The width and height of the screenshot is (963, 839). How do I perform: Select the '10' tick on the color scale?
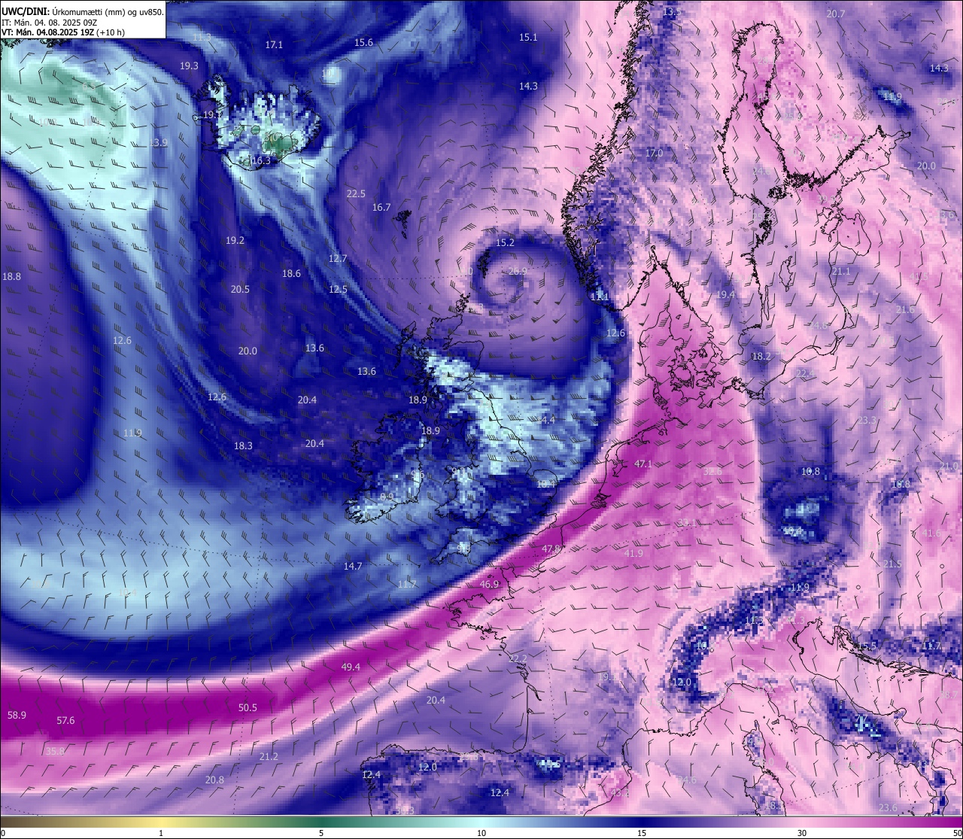click(481, 833)
